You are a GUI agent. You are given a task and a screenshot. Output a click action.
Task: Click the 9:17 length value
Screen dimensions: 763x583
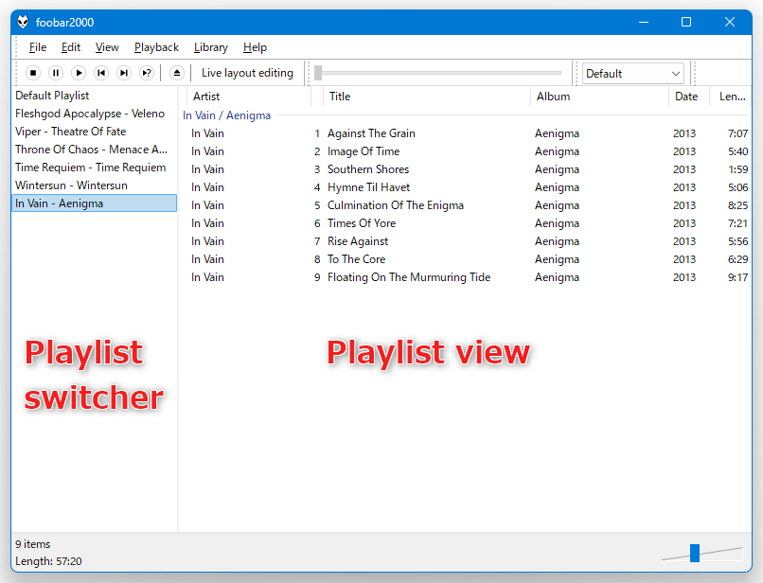737,277
